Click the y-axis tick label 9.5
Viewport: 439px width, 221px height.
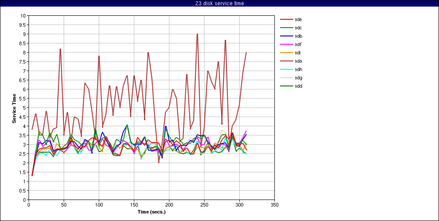point(23,25)
